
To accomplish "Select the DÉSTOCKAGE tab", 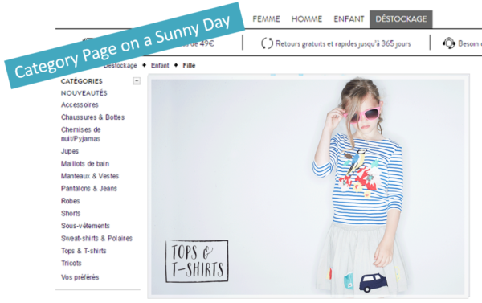I will coord(401,19).
